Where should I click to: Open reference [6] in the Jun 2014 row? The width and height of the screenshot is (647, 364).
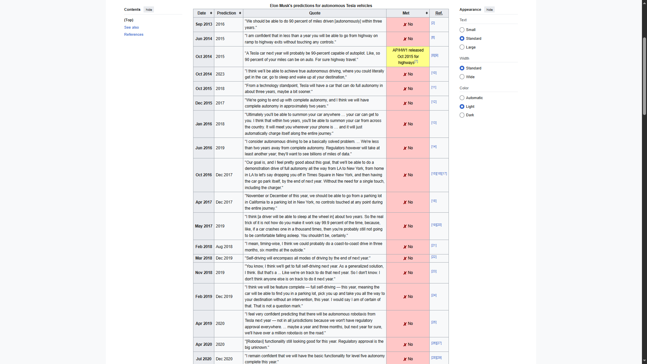click(433, 38)
